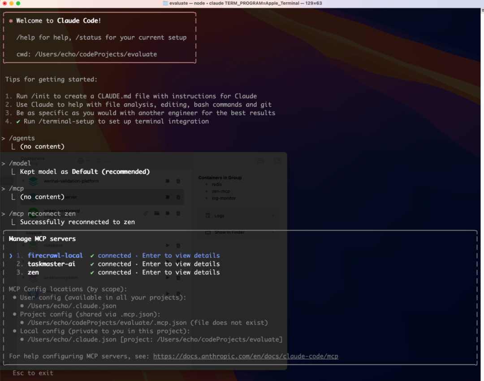Viewport: 484px width, 381px height.
Task: Click Show in Finder in details panel
Action: coord(229,233)
